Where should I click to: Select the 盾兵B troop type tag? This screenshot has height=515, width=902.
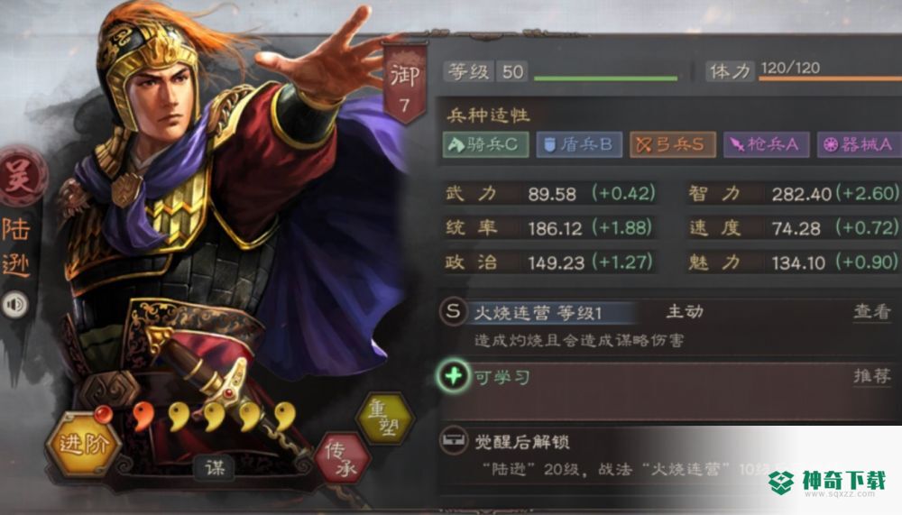coord(579,143)
